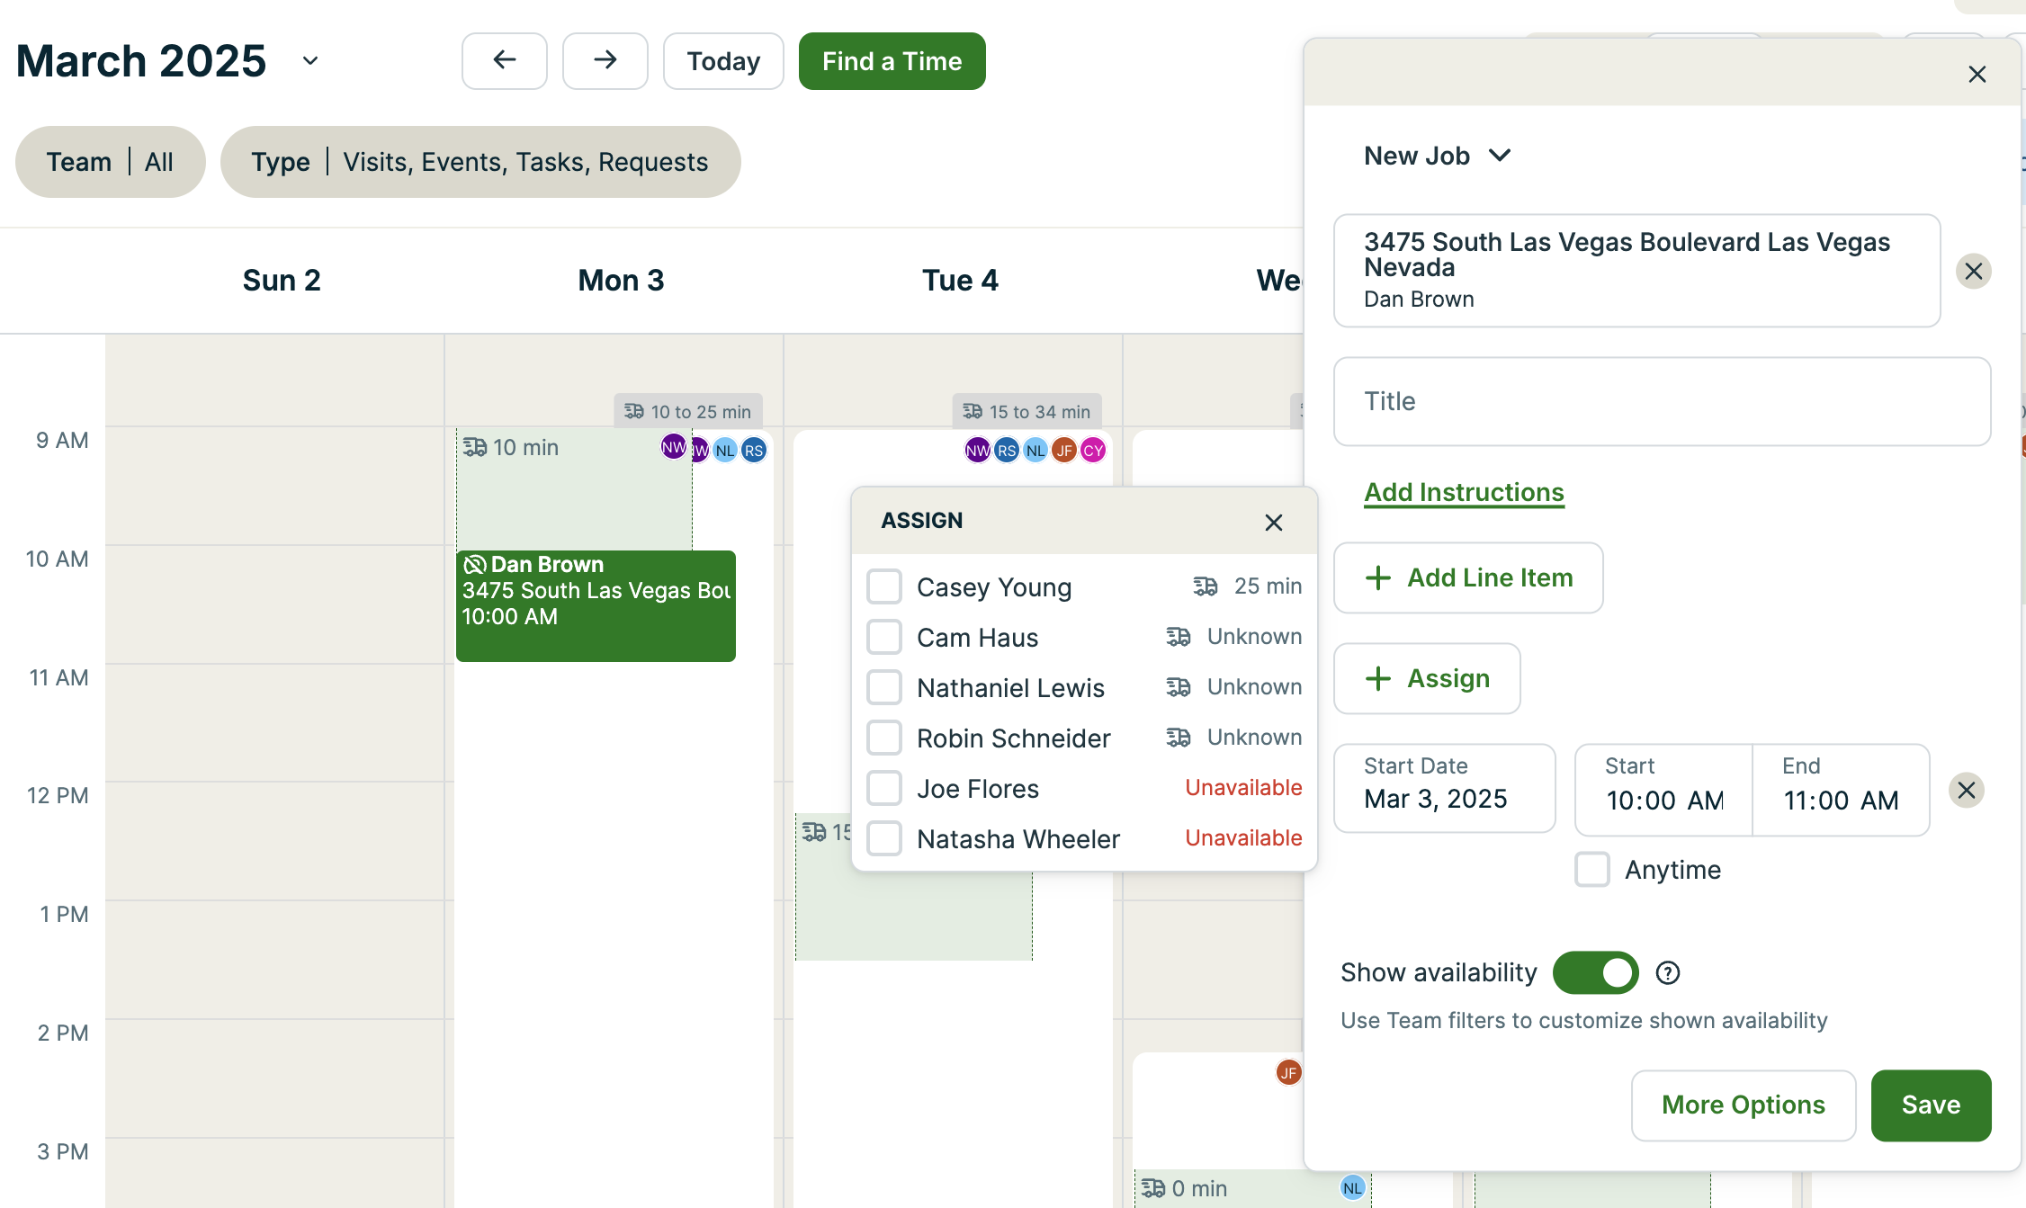Clear the selected client address
2026x1208 pixels.
click(1973, 271)
